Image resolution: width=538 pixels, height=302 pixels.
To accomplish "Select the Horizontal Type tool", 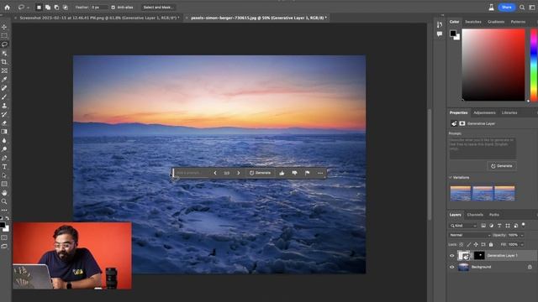I will pos(4,167).
